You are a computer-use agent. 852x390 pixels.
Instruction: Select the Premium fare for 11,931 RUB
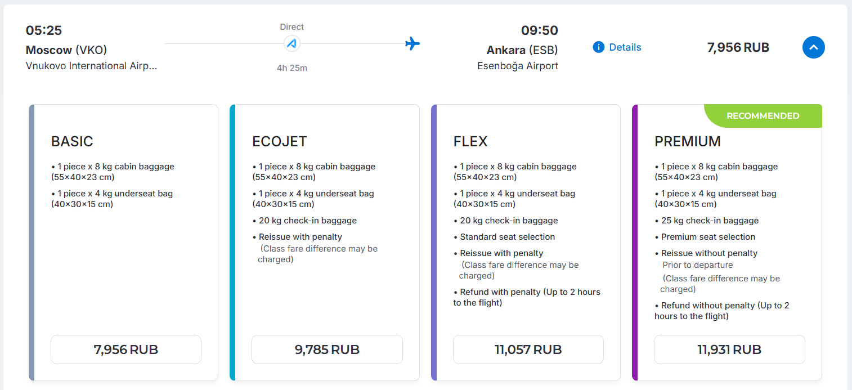pyautogui.click(x=729, y=349)
